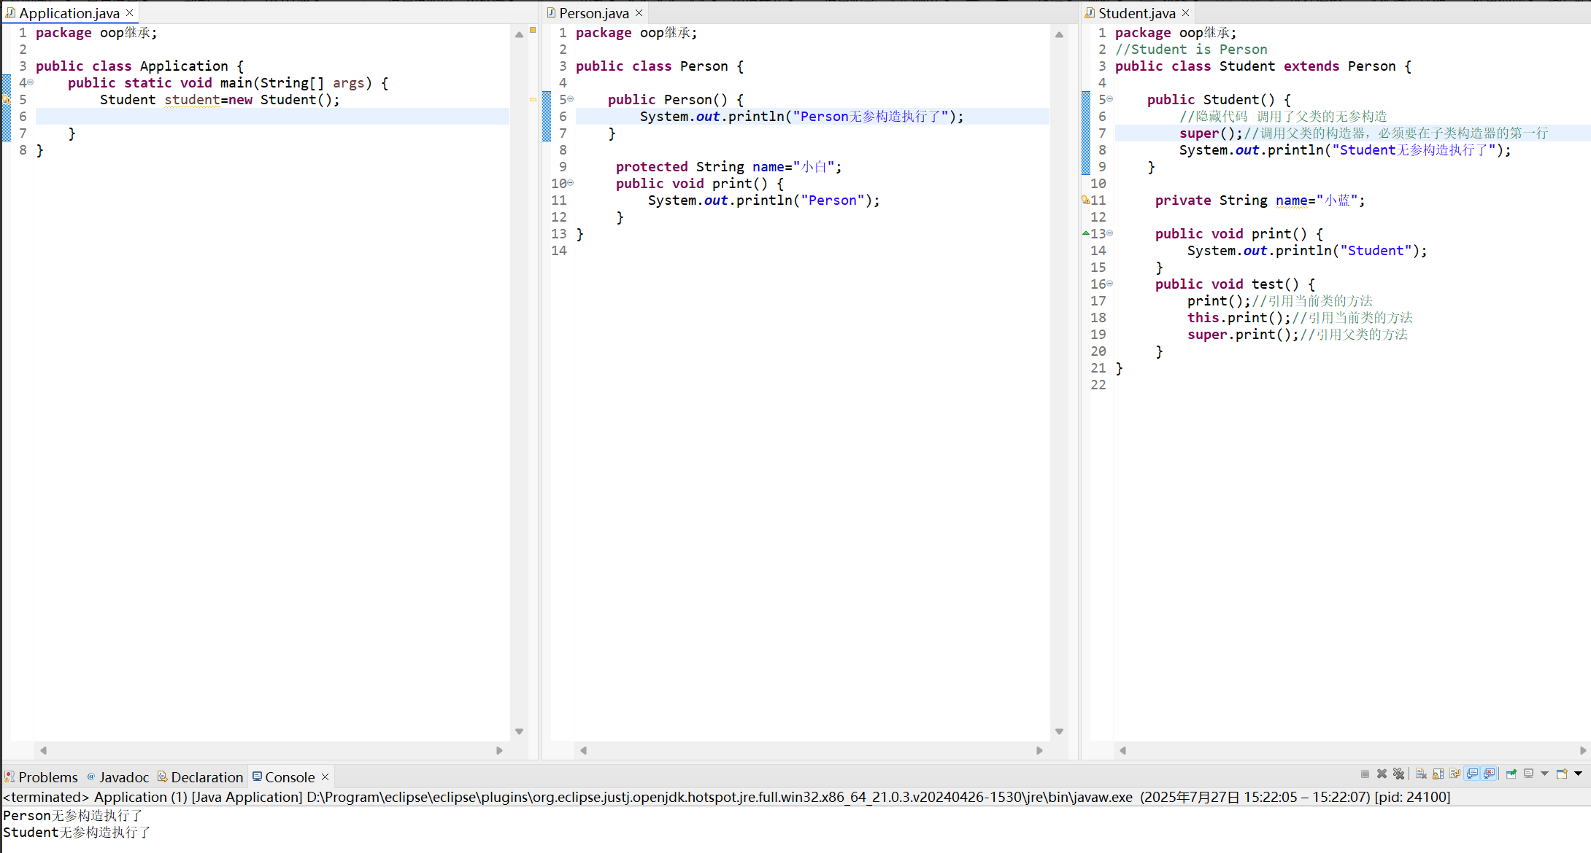The height and width of the screenshot is (853, 1591).
Task: Switch to the Student.java editor tab
Action: pyautogui.click(x=1137, y=13)
